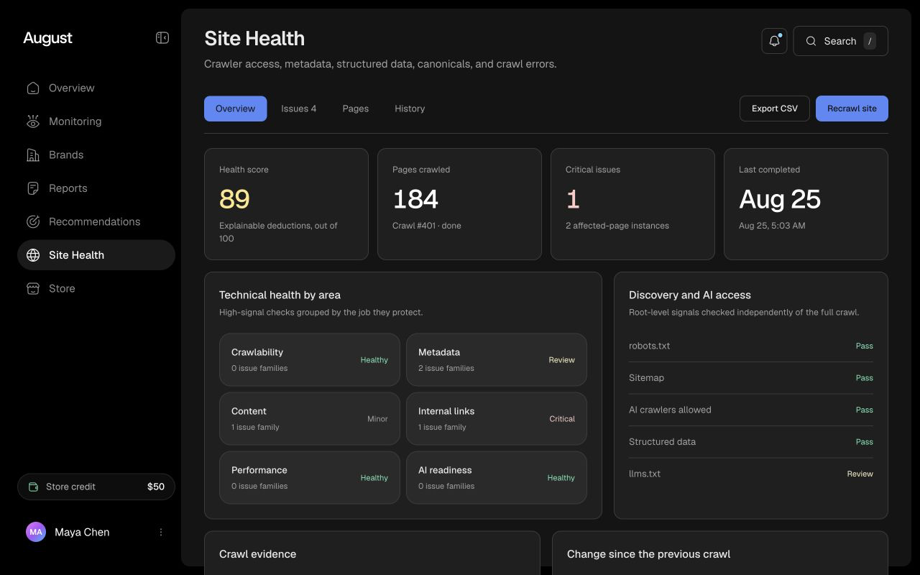The image size is (920, 575).
Task: Click the Store credit wallet icon
Action: (x=33, y=487)
